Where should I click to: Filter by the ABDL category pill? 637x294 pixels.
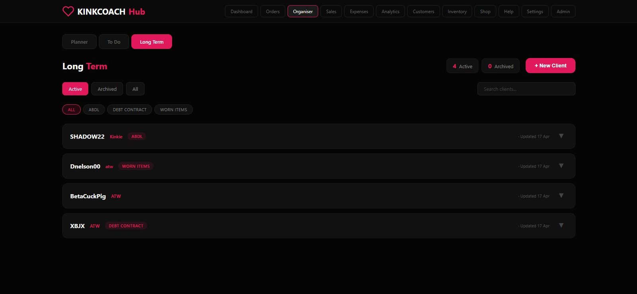coord(94,109)
